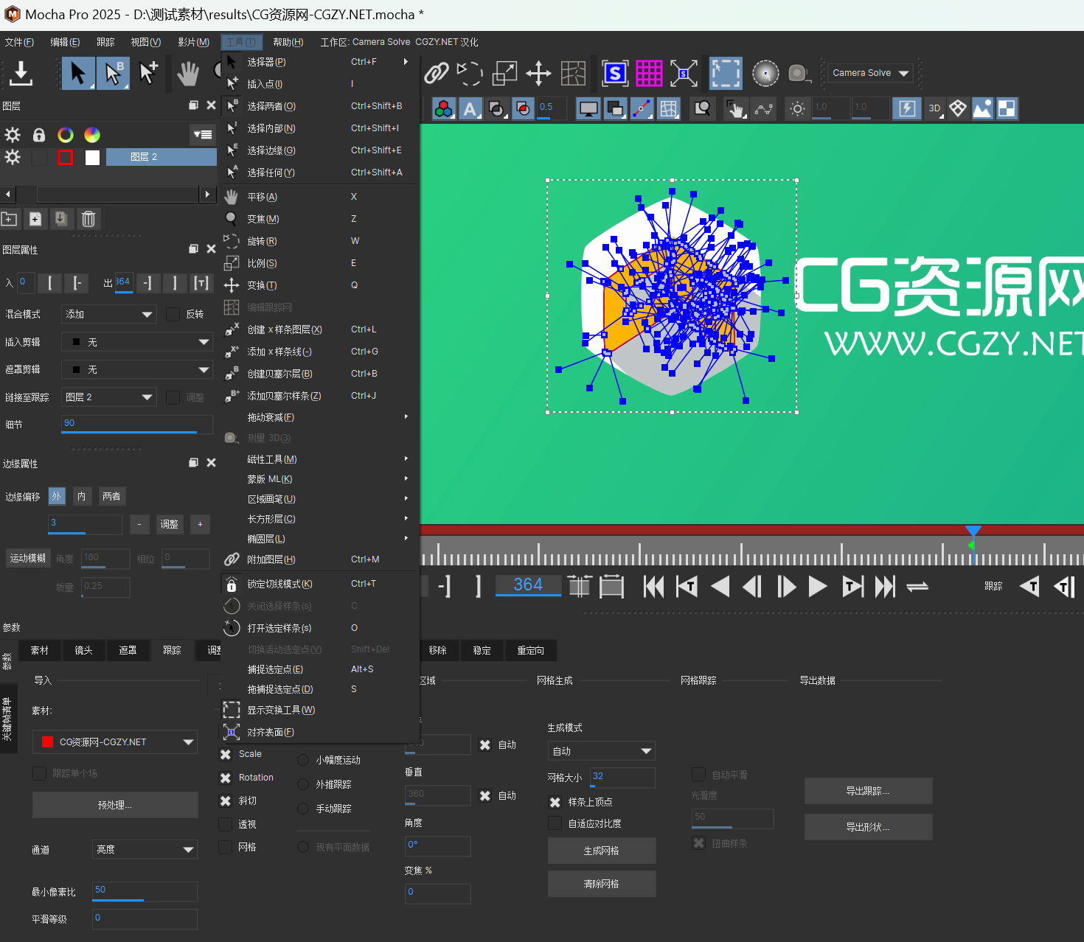Click the 导出跟踪 button
This screenshot has height=942, width=1084.
868,791
